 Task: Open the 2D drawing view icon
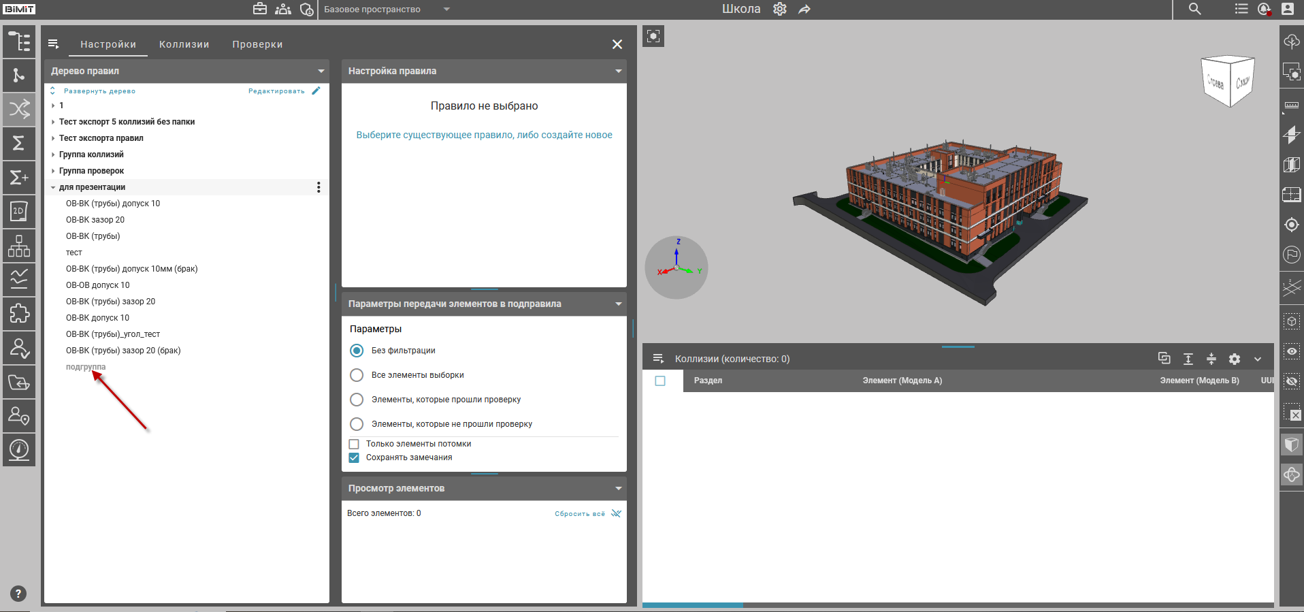[x=19, y=211]
